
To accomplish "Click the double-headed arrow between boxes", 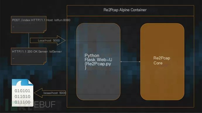I will (x=130, y=62).
